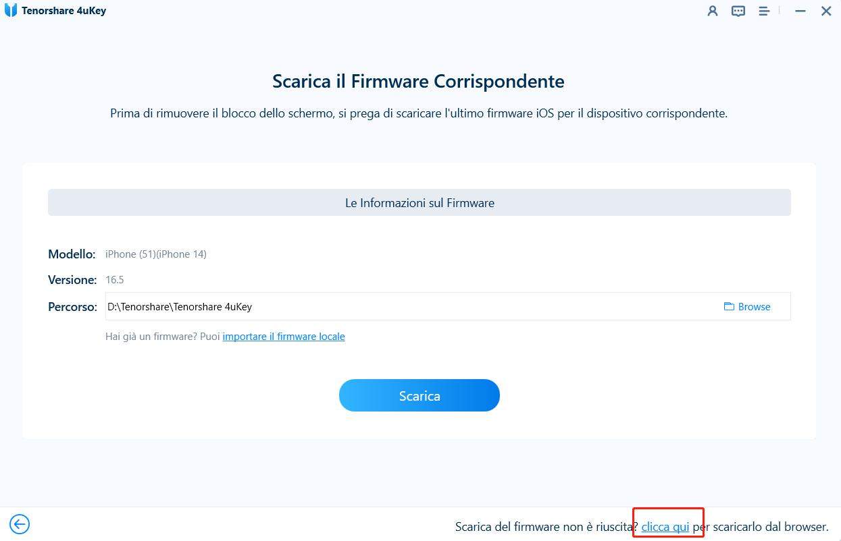
Task: Click the Tenorshare 4uKey logo
Action: point(11,10)
